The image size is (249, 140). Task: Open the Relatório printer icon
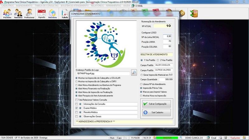click(x=53, y=13)
